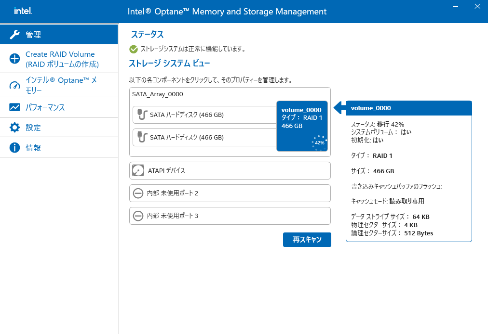This screenshot has width=488, height=334.
Task: Click ストレージシステムは正常に機能しています message
Action: tap(193, 49)
